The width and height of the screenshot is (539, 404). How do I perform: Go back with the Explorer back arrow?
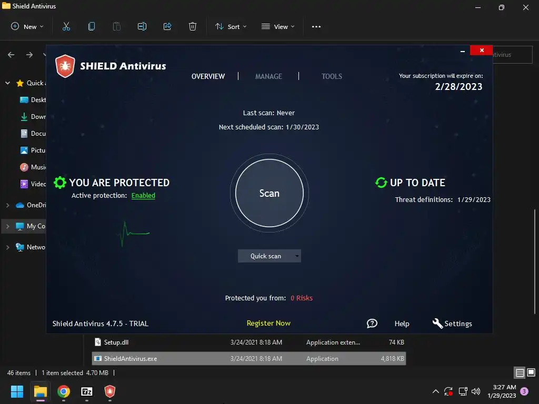(x=11, y=55)
